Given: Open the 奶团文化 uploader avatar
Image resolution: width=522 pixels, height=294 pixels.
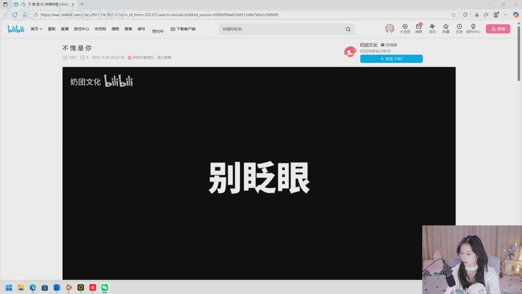Looking at the screenshot, I should pyautogui.click(x=350, y=52).
